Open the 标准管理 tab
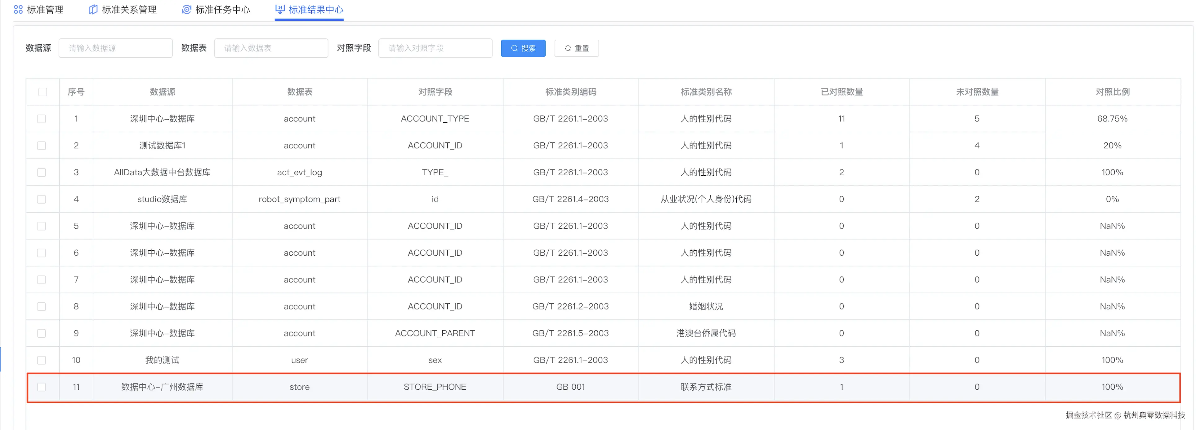Image resolution: width=1196 pixels, height=430 pixels. pyautogui.click(x=38, y=9)
